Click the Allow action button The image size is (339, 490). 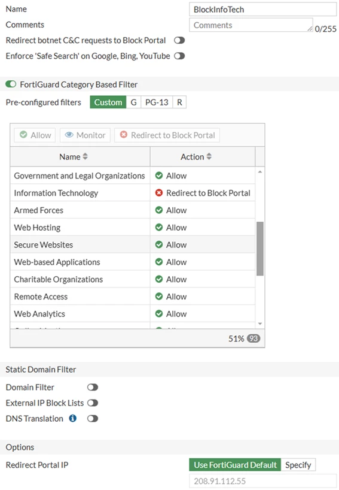[35, 135]
